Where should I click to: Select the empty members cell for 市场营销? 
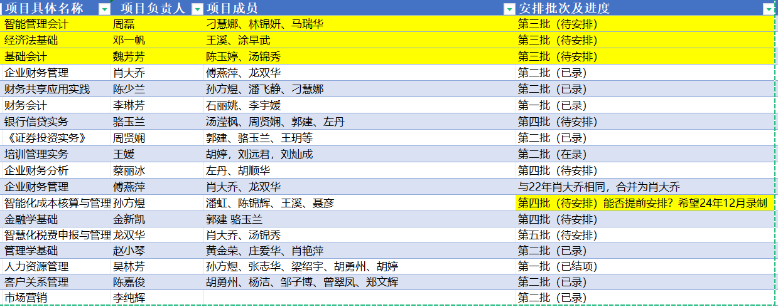(x=359, y=298)
